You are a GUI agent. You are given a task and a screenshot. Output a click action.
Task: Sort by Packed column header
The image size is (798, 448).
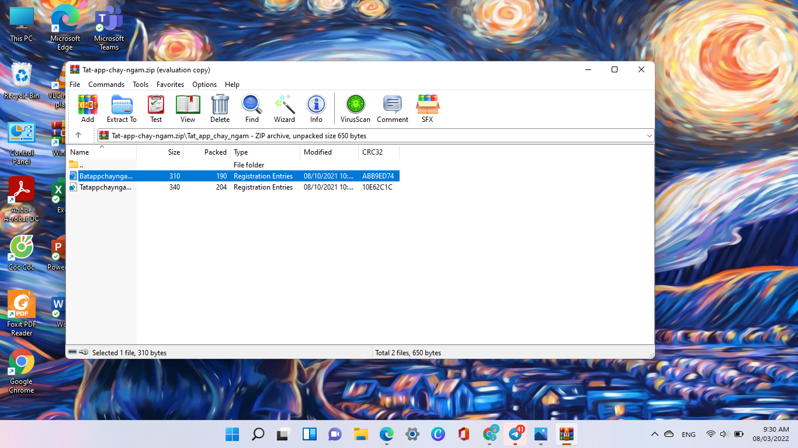point(207,152)
